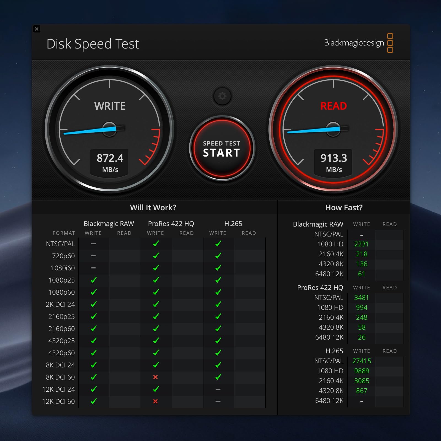This screenshot has height=441, width=441.
Task: Click the "Will It Work?" panel heading
Action: click(x=153, y=208)
